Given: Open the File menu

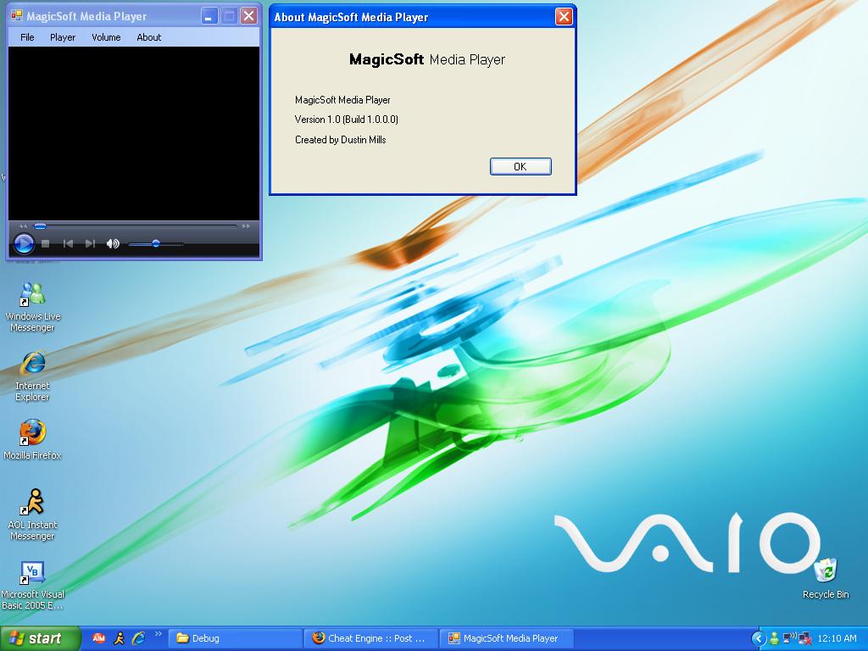Looking at the screenshot, I should coord(27,37).
